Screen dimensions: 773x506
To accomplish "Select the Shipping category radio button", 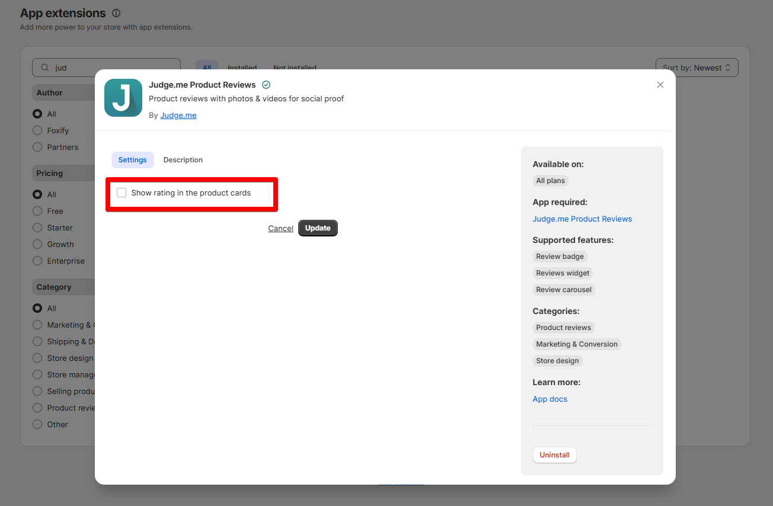I will pyautogui.click(x=37, y=341).
